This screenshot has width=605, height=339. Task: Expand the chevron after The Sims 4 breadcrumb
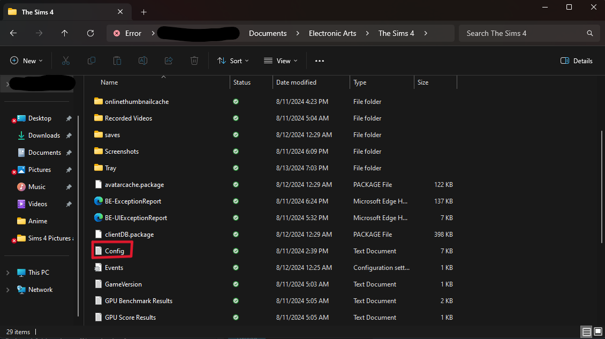tap(426, 33)
